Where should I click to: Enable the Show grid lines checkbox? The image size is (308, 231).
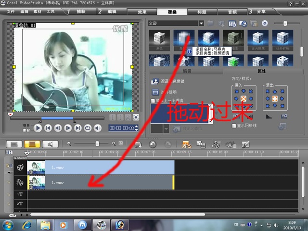click(x=234, y=125)
